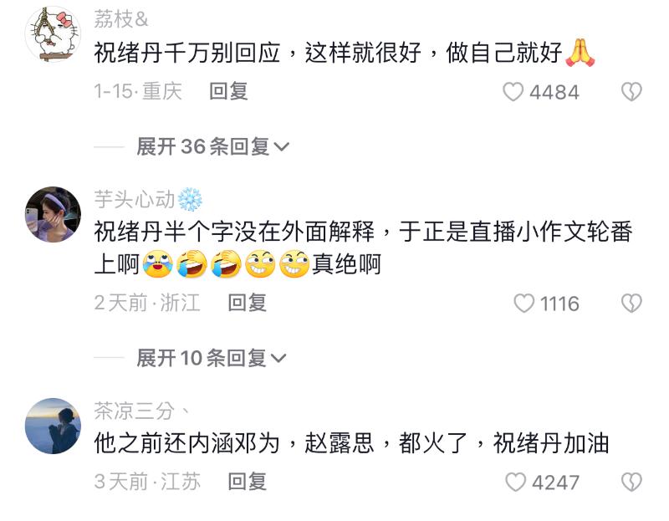The height and width of the screenshot is (521, 669).
Task: Select comment text starting 祝绪丹千万别回应
Action: click(x=345, y=53)
